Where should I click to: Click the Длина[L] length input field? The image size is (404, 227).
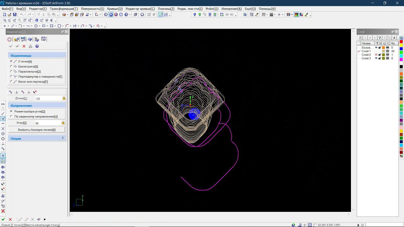tap(47, 99)
